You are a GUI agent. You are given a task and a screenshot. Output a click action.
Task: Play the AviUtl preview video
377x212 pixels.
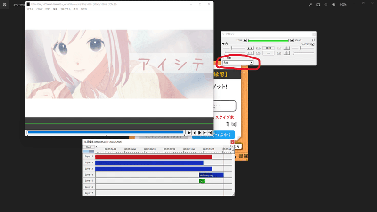point(189,133)
